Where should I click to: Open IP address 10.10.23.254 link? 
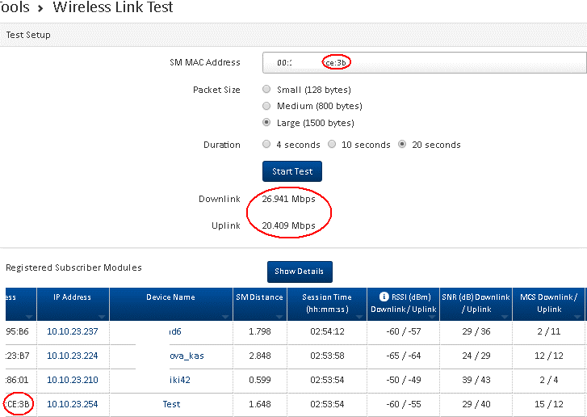[73, 404]
